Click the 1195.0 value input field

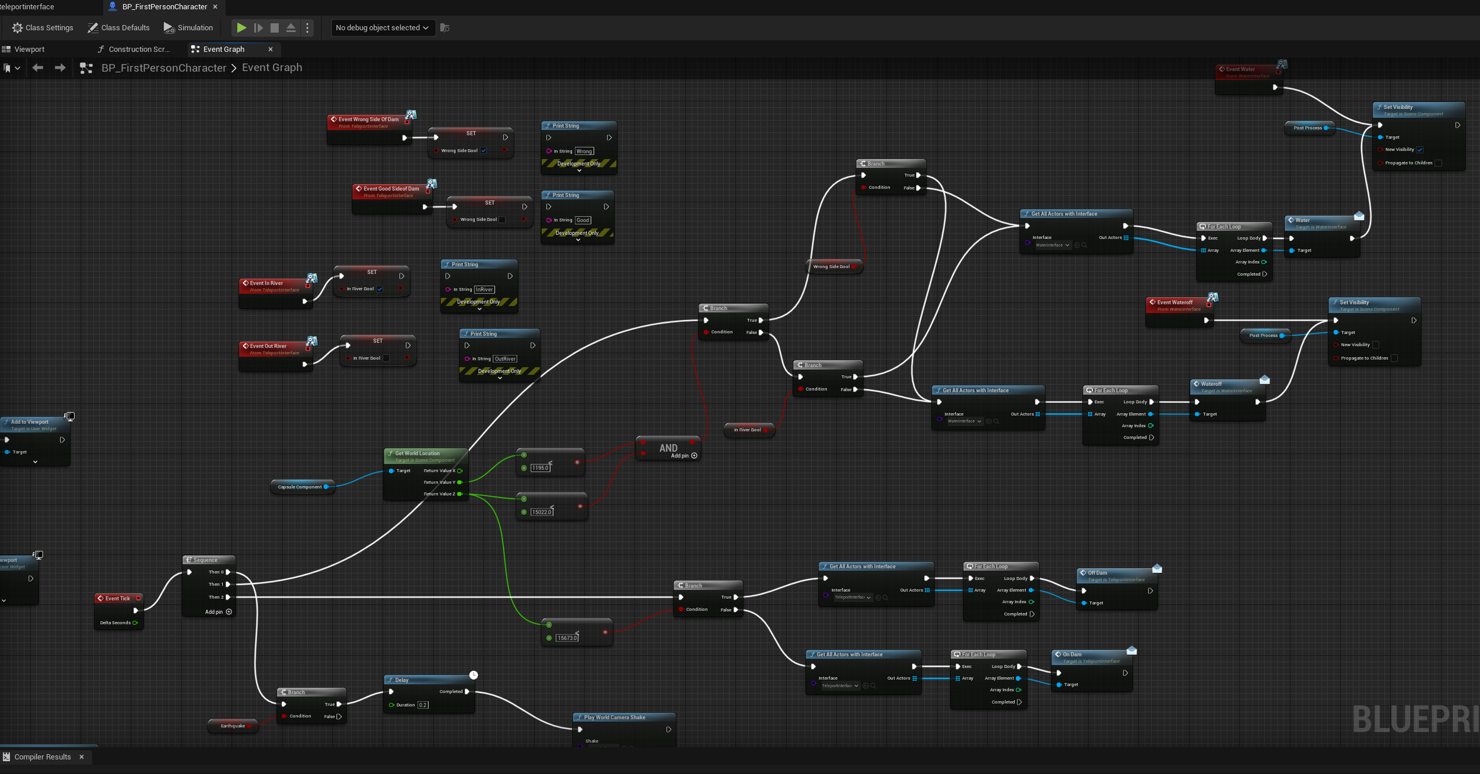(540, 467)
